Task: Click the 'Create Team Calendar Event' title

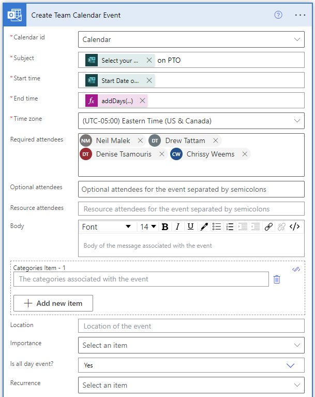Action: tap(76, 15)
